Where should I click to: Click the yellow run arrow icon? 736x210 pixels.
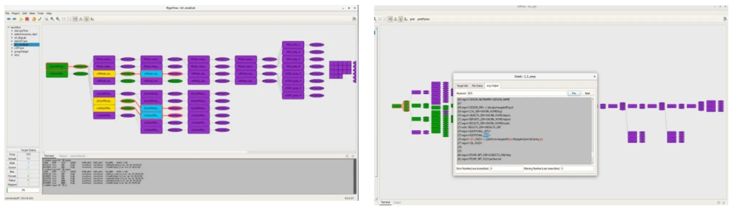(x=21, y=19)
